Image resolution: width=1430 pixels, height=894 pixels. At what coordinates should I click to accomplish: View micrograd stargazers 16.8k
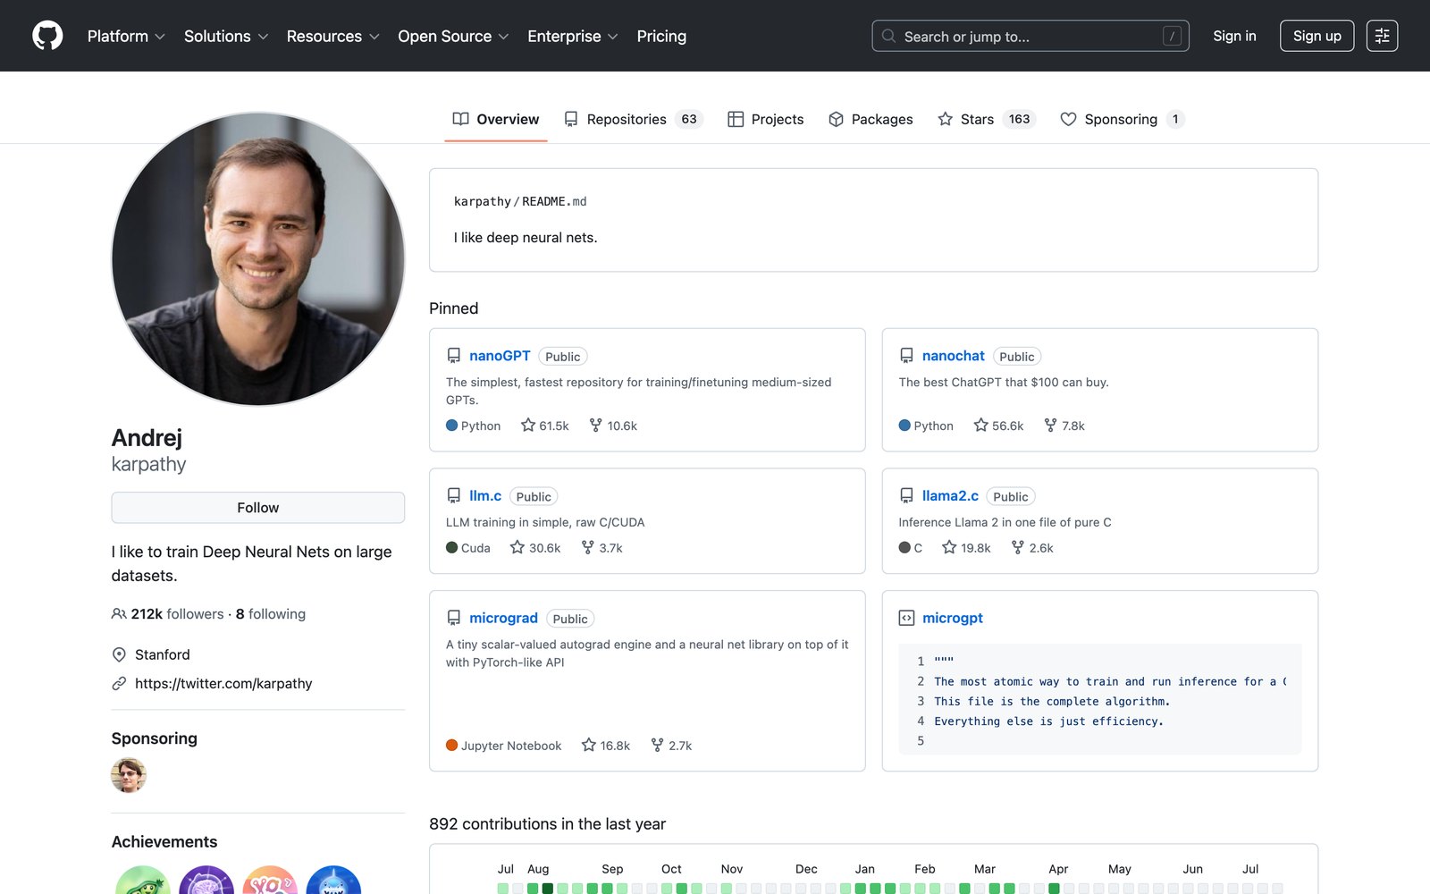[x=606, y=746]
